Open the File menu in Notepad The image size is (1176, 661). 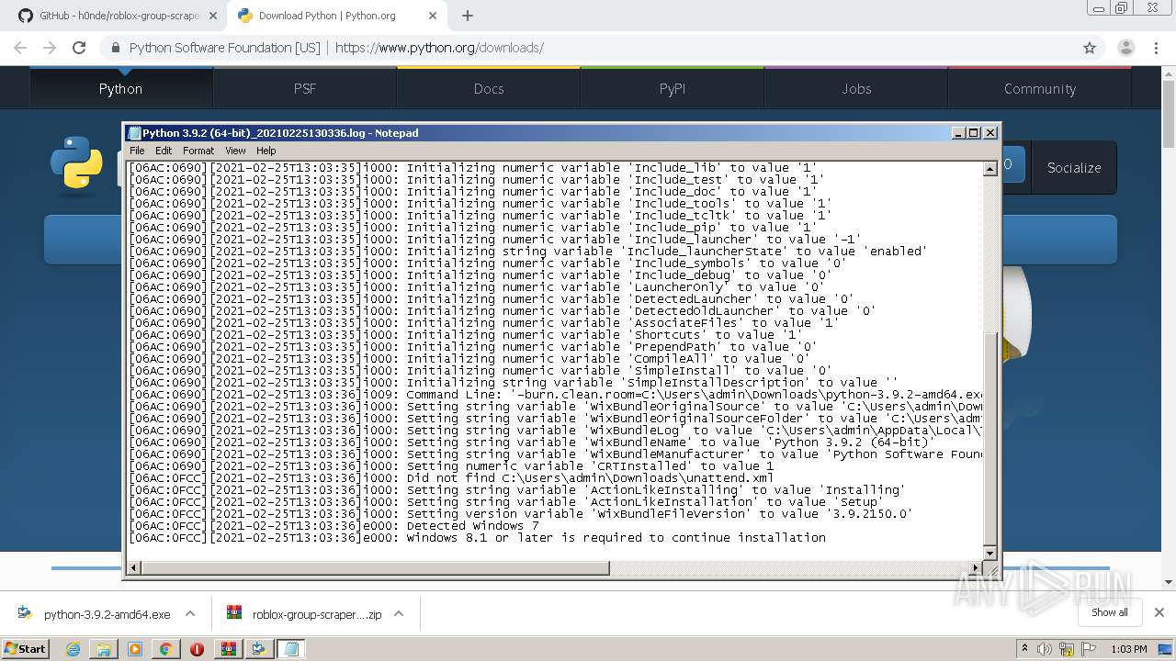click(x=137, y=151)
